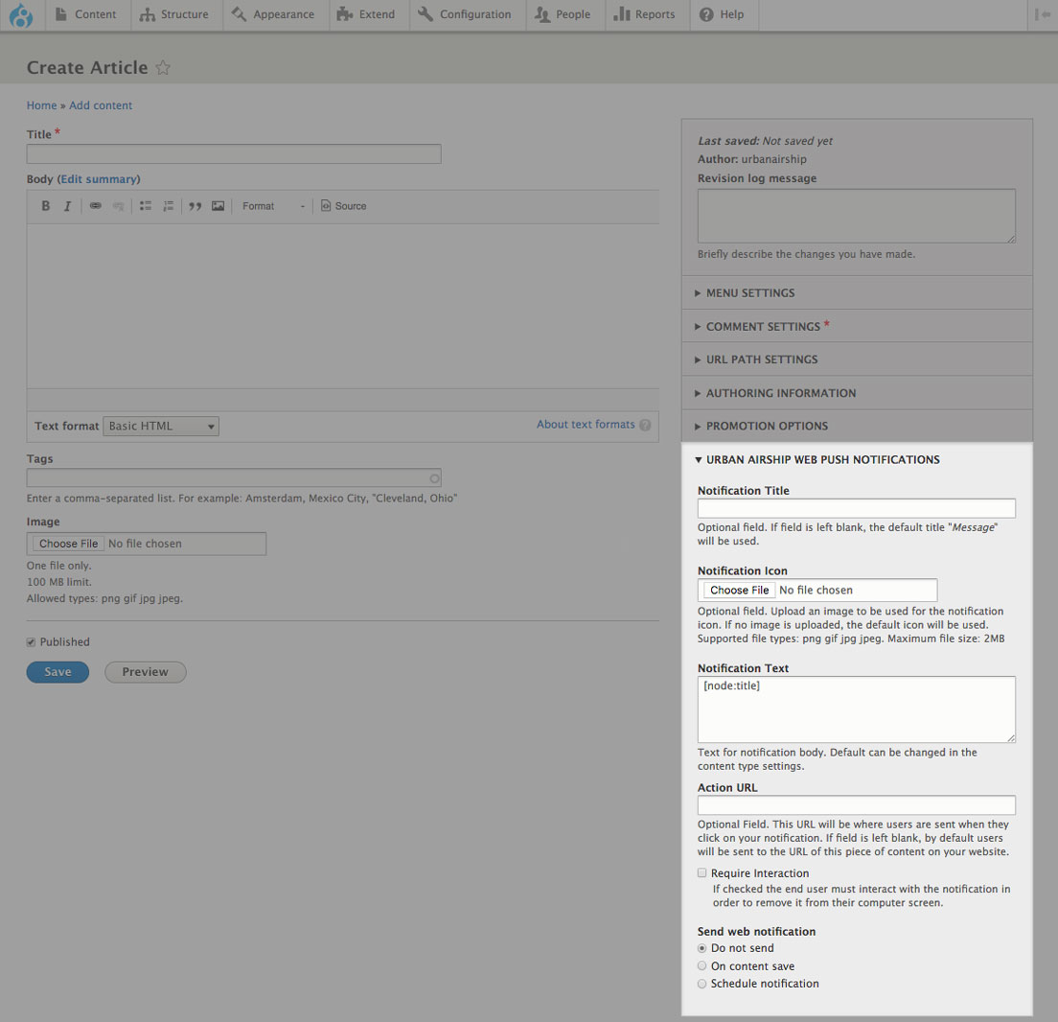Expand Authoring Information section

857,393
